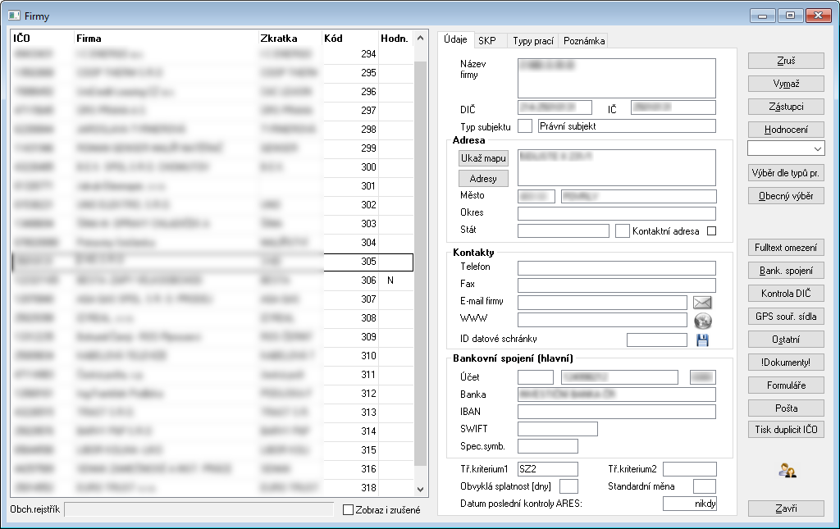
Task: Click the company list scrollbar up arrow
Action: 421,38
